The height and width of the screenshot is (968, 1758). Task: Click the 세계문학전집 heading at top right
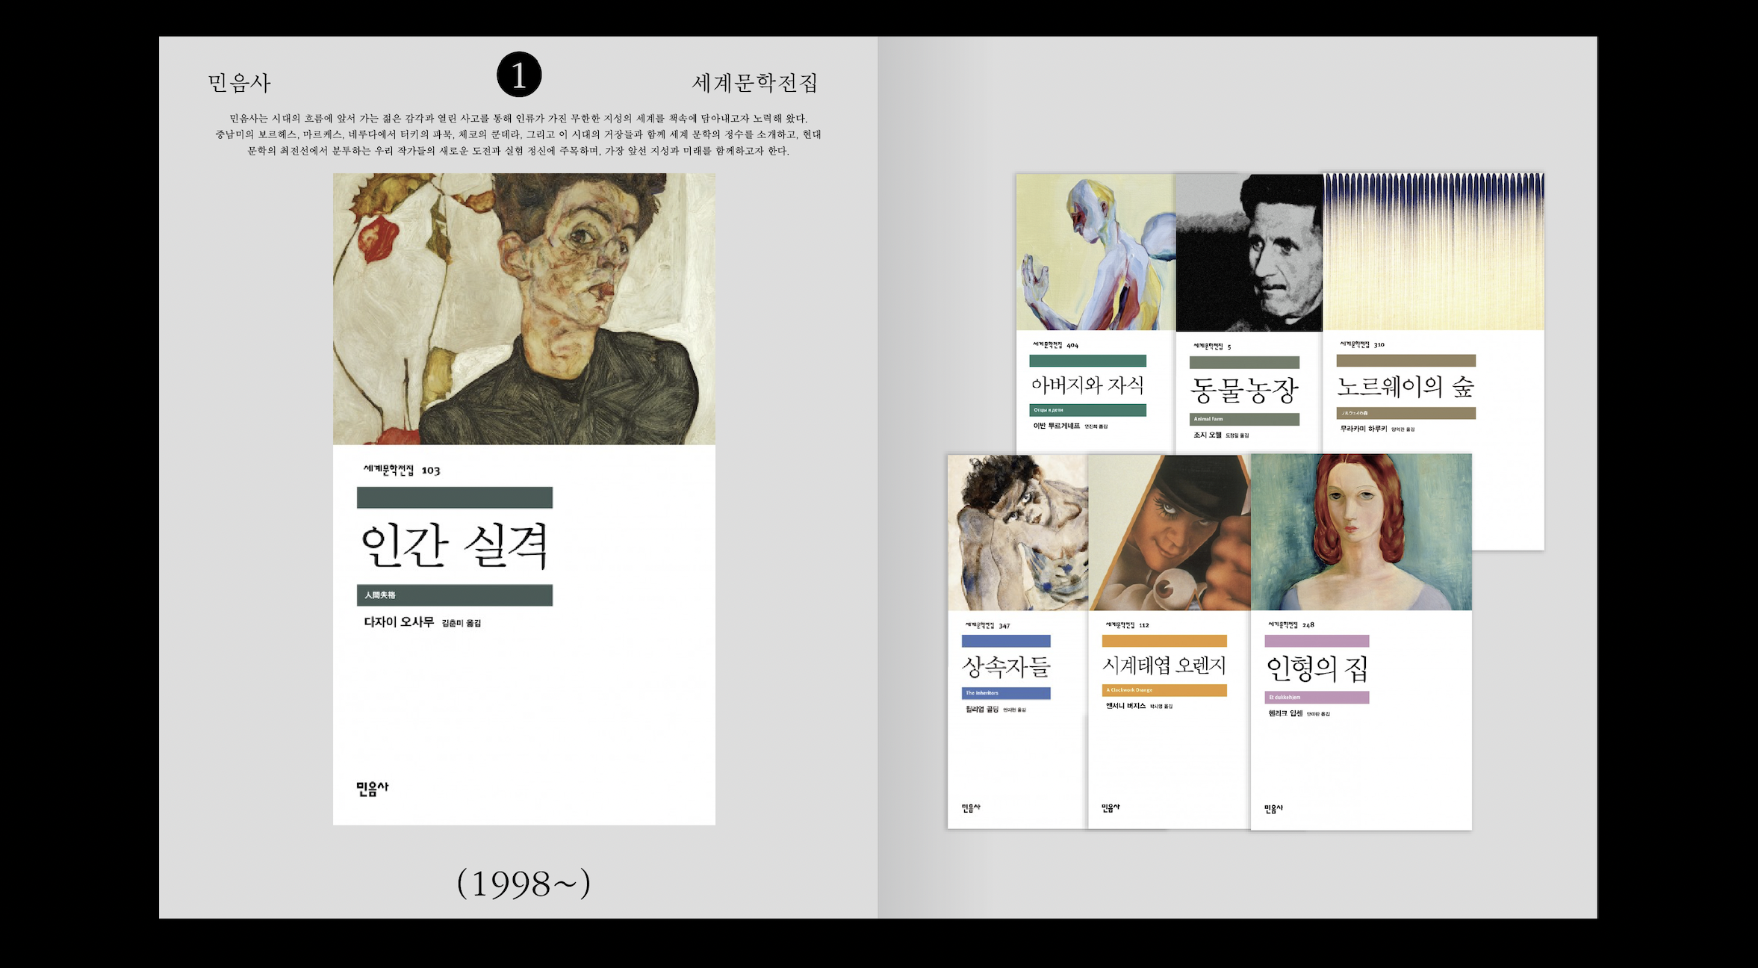755,82
